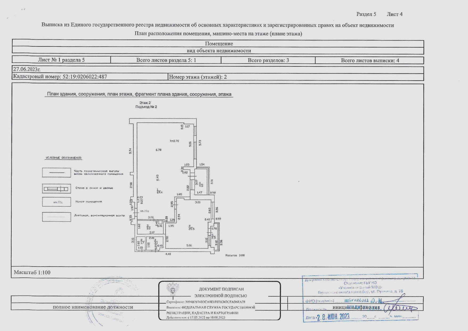This screenshot has width=468, height=331.
Task: Click the "кв.20а" label on the floor plan
Action: click(x=145, y=211)
